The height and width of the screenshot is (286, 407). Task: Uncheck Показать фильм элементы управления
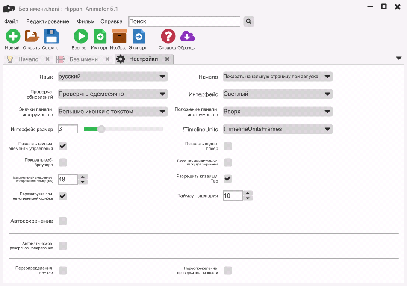(x=63, y=146)
